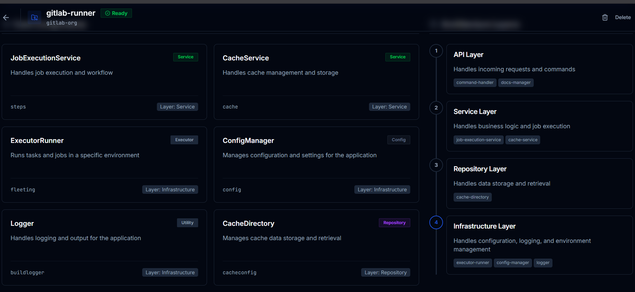Click the trash can delete icon
Viewport: 635px width, 292px height.
(x=605, y=17)
